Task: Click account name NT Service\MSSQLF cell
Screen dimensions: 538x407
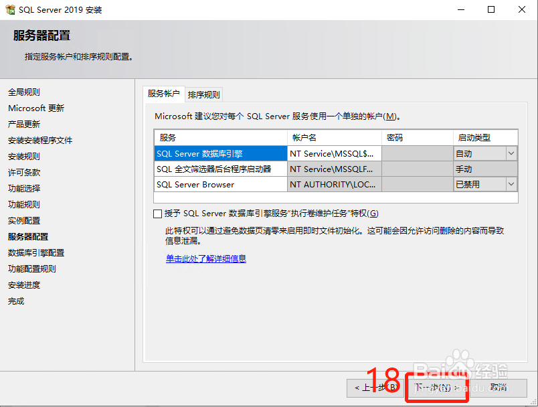Action: (335, 169)
